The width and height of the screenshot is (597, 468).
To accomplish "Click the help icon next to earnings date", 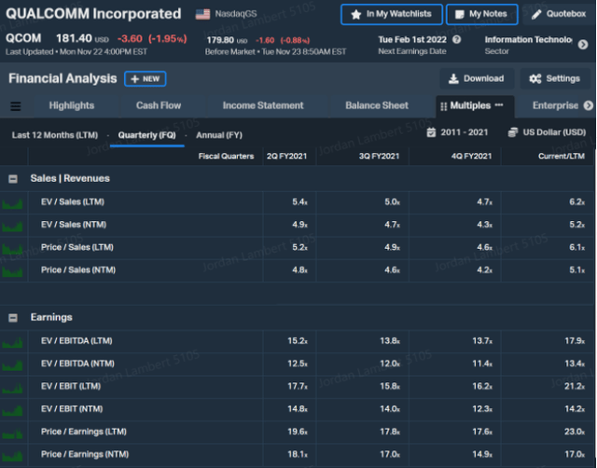I will (457, 39).
